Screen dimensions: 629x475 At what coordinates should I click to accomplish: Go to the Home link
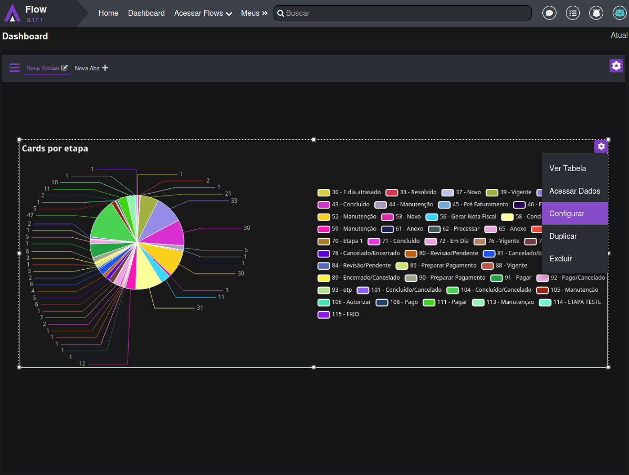108,13
